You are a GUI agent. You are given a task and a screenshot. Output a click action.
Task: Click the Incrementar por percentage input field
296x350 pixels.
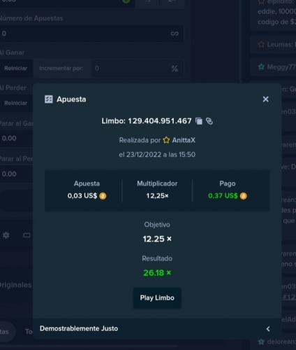point(138,68)
